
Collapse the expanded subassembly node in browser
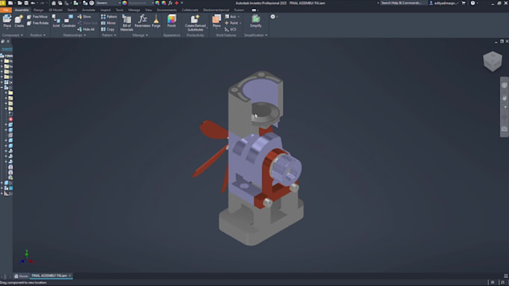(2, 87)
